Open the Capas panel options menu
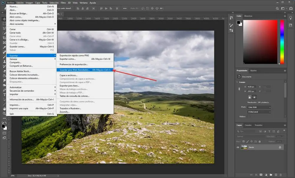Screen dimensions: 295x178 click(285, 125)
